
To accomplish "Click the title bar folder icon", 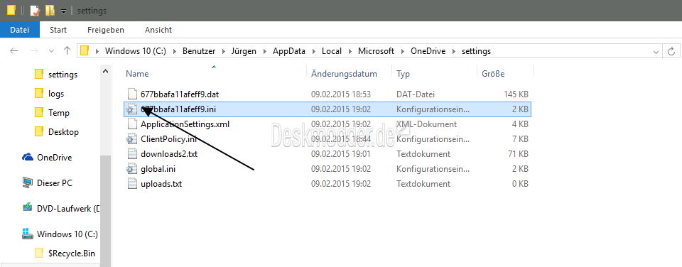I will pos(11,10).
